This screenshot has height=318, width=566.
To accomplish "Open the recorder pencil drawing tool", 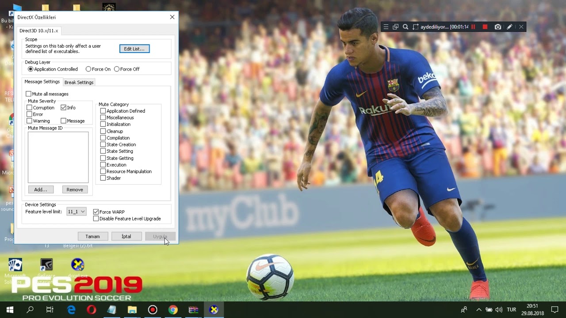I will (x=509, y=27).
